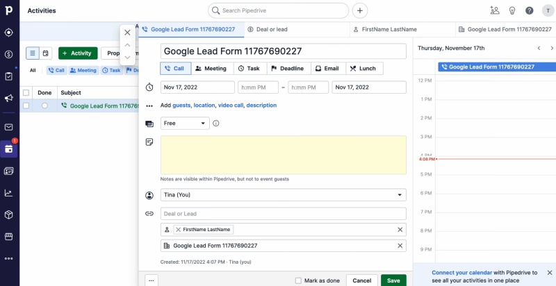Screen dimensions: 556x286
Task: Select all activities header checkbox
Action: 26,93
